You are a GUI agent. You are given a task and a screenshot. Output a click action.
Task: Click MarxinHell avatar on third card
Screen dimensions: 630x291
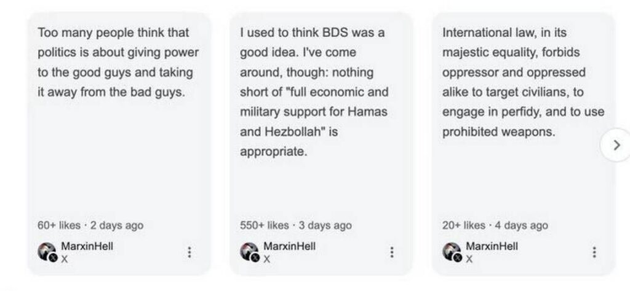452,252
